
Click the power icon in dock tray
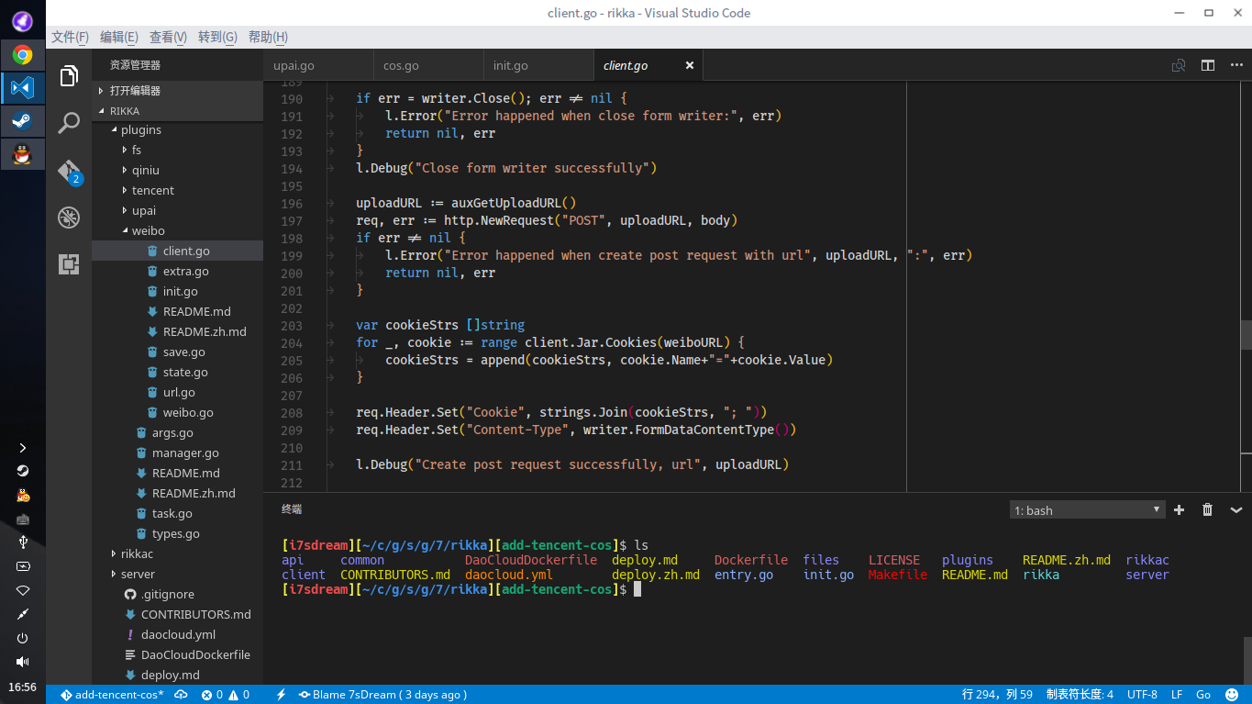coord(23,638)
